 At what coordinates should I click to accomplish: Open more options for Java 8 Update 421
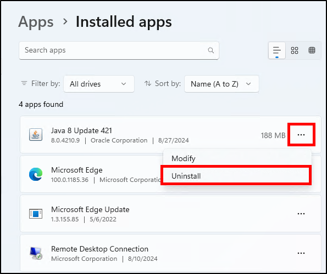(x=301, y=135)
